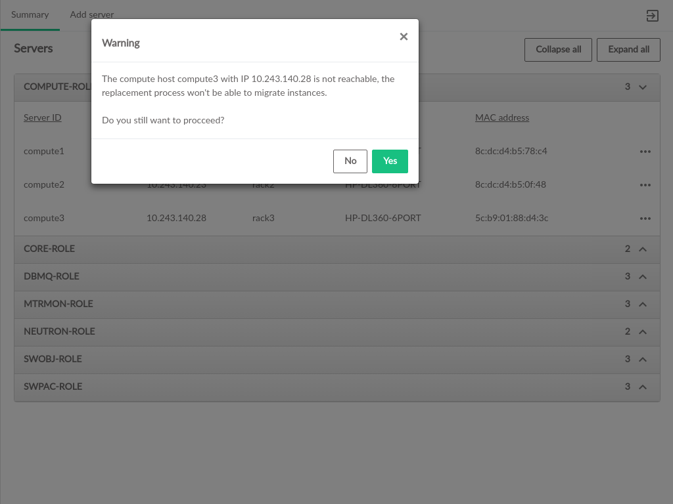The image size is (673, 504).
Task: Expand the DBMQ-ROLE section
Action: click(x=643, y=277)
